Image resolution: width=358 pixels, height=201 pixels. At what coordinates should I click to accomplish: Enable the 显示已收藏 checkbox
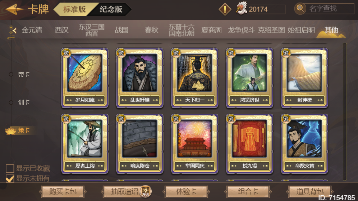(10, 168)
